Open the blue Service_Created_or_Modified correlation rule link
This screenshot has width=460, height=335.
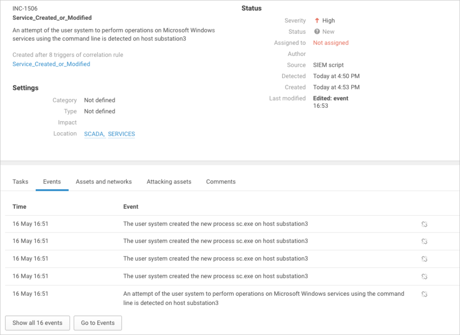[51, 64]
